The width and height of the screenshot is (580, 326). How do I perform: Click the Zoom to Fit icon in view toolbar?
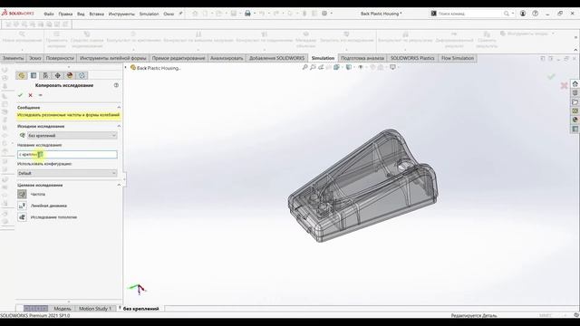304,67
